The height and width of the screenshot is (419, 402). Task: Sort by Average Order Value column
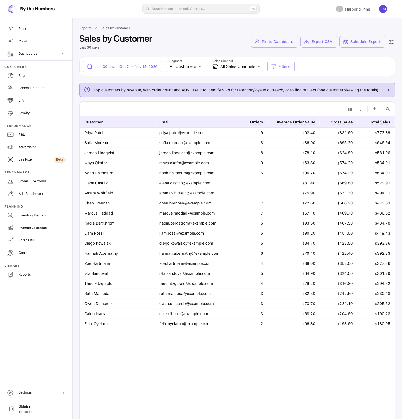point(296,122)
